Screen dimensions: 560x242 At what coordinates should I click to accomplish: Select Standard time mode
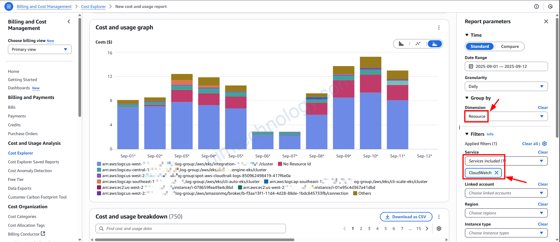click(479, 46)
